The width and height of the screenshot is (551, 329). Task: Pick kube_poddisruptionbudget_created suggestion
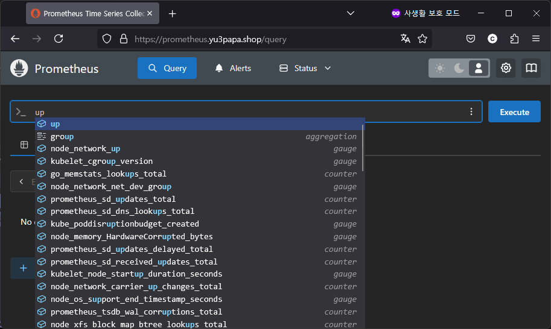(200, 224)
